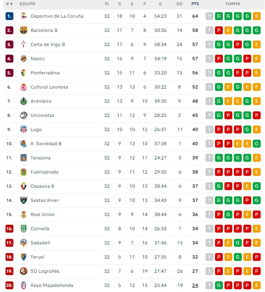The height and width of the screenshot is (292, 265).
Task: Click the Rayo Majadahonda crest icon
Action: [24, 285]
